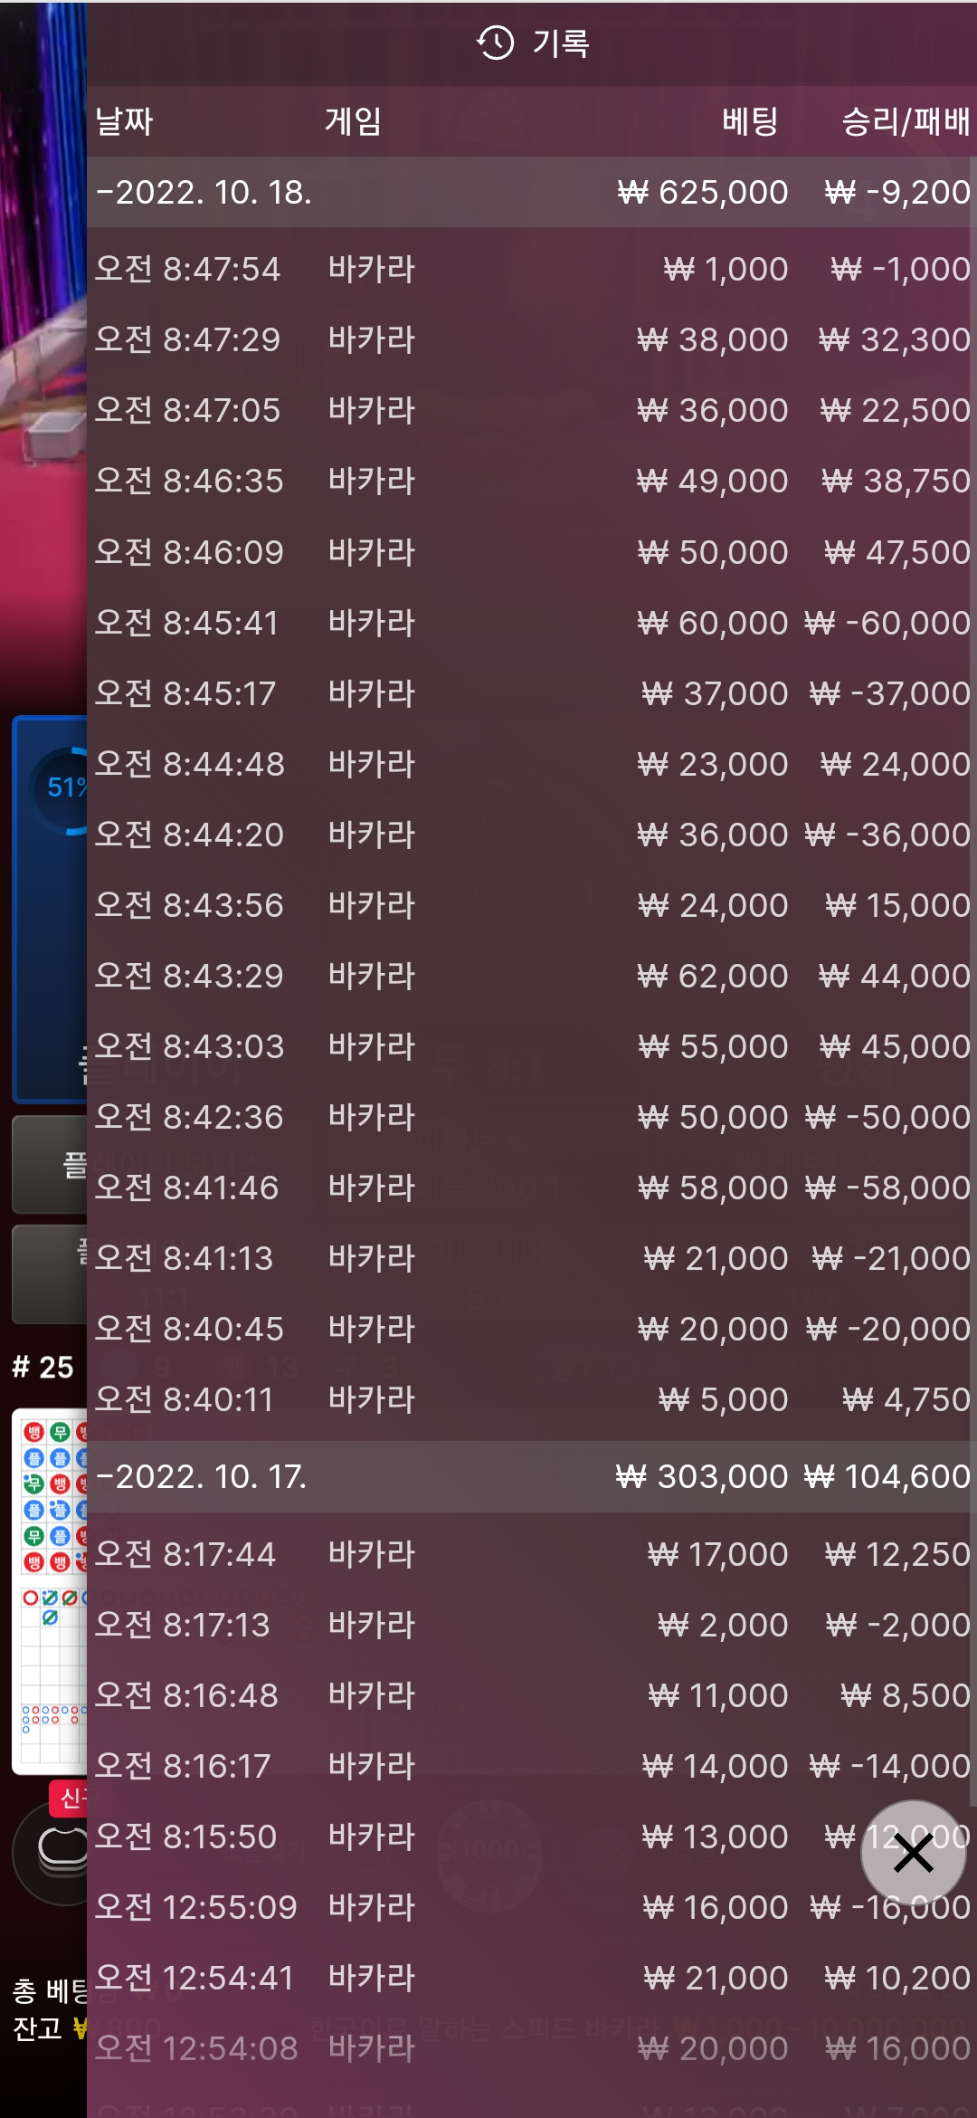Select the 오전 8:45:41 losing bet row
977x2118 pixels.
point(532,623)
